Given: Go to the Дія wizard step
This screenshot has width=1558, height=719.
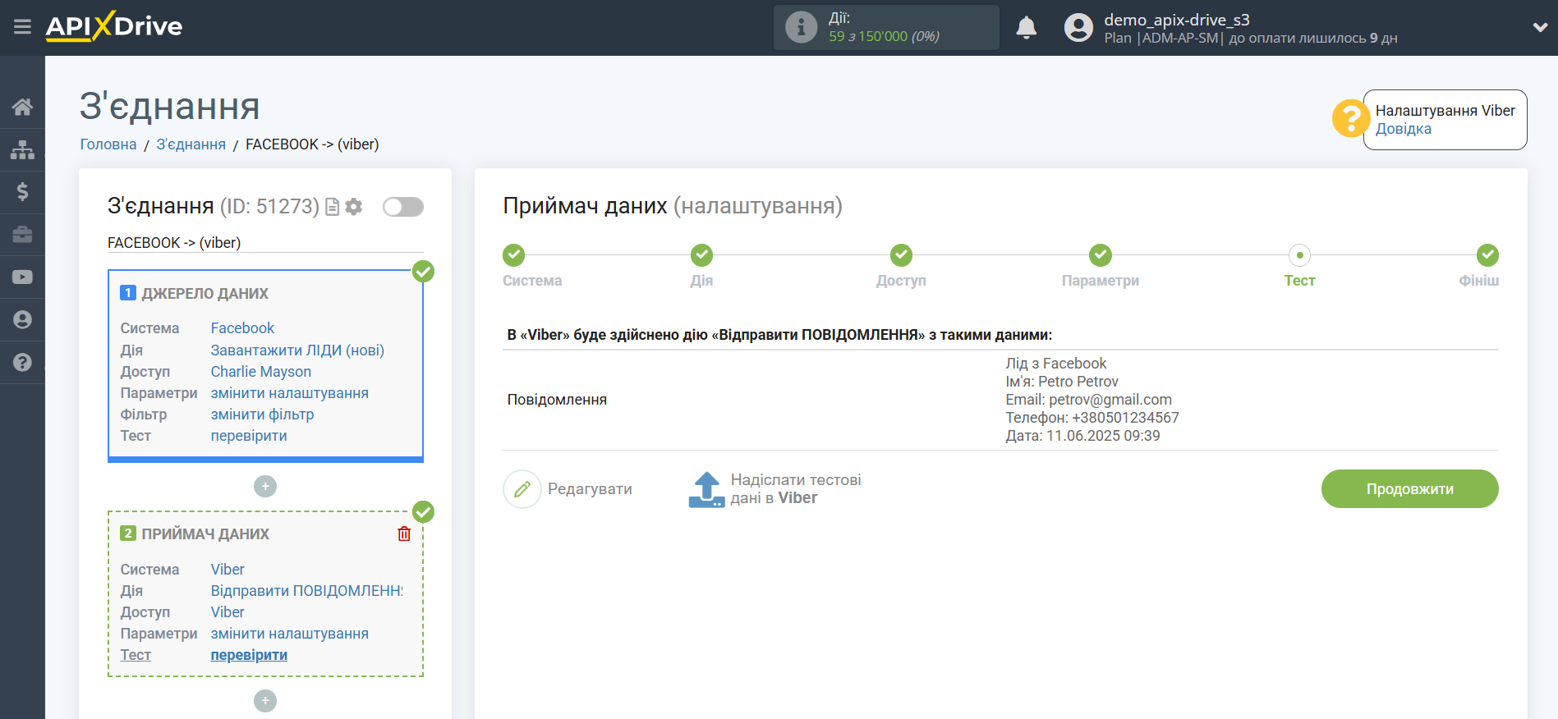Looking at the screenshot, I should coord(701,255).
